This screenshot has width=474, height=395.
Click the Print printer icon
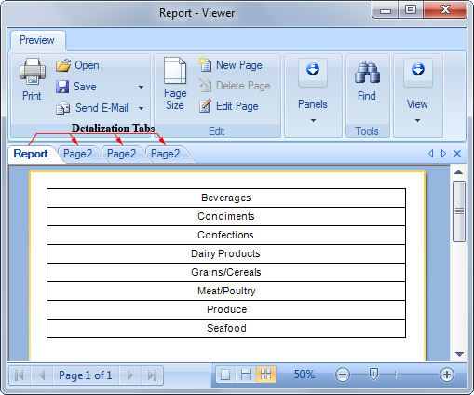click(33, 71)
